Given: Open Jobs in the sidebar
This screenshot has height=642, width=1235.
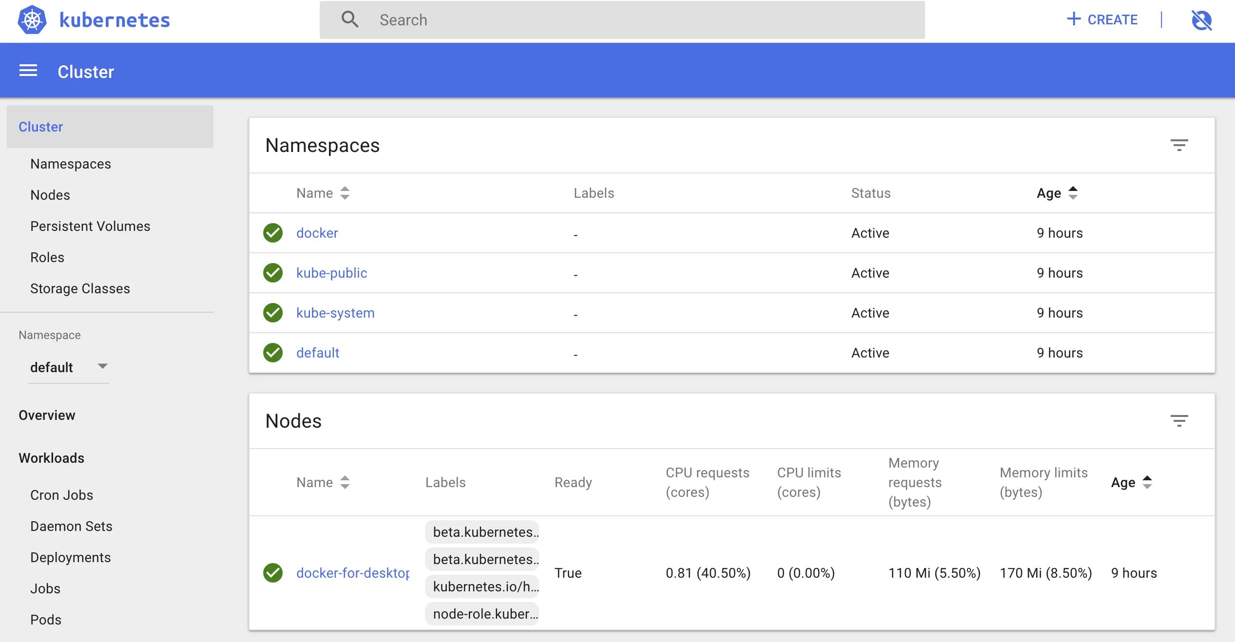Looking at the screenshot, I should 45,588.
